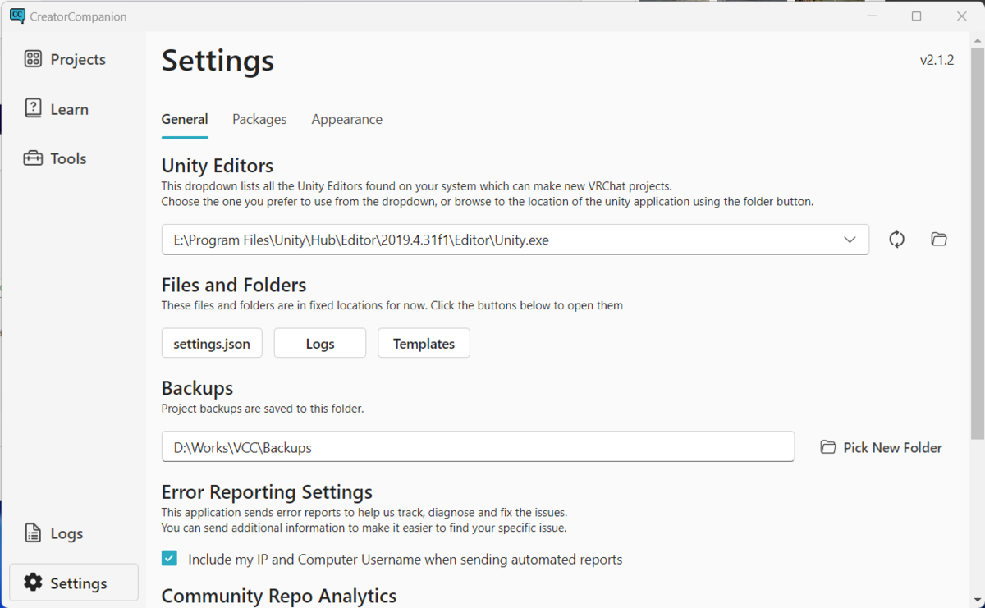This screenshot has width=985, height=608.
Task: Open the Projects page icon in sidebar
Action: pos(33,59)
